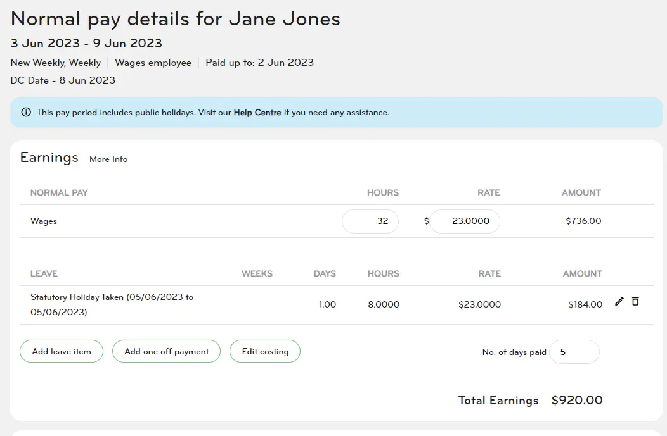The height and width of the screenshot is (436, 667).
Task: Select the Wages hours input field
Action: (370, 221)
